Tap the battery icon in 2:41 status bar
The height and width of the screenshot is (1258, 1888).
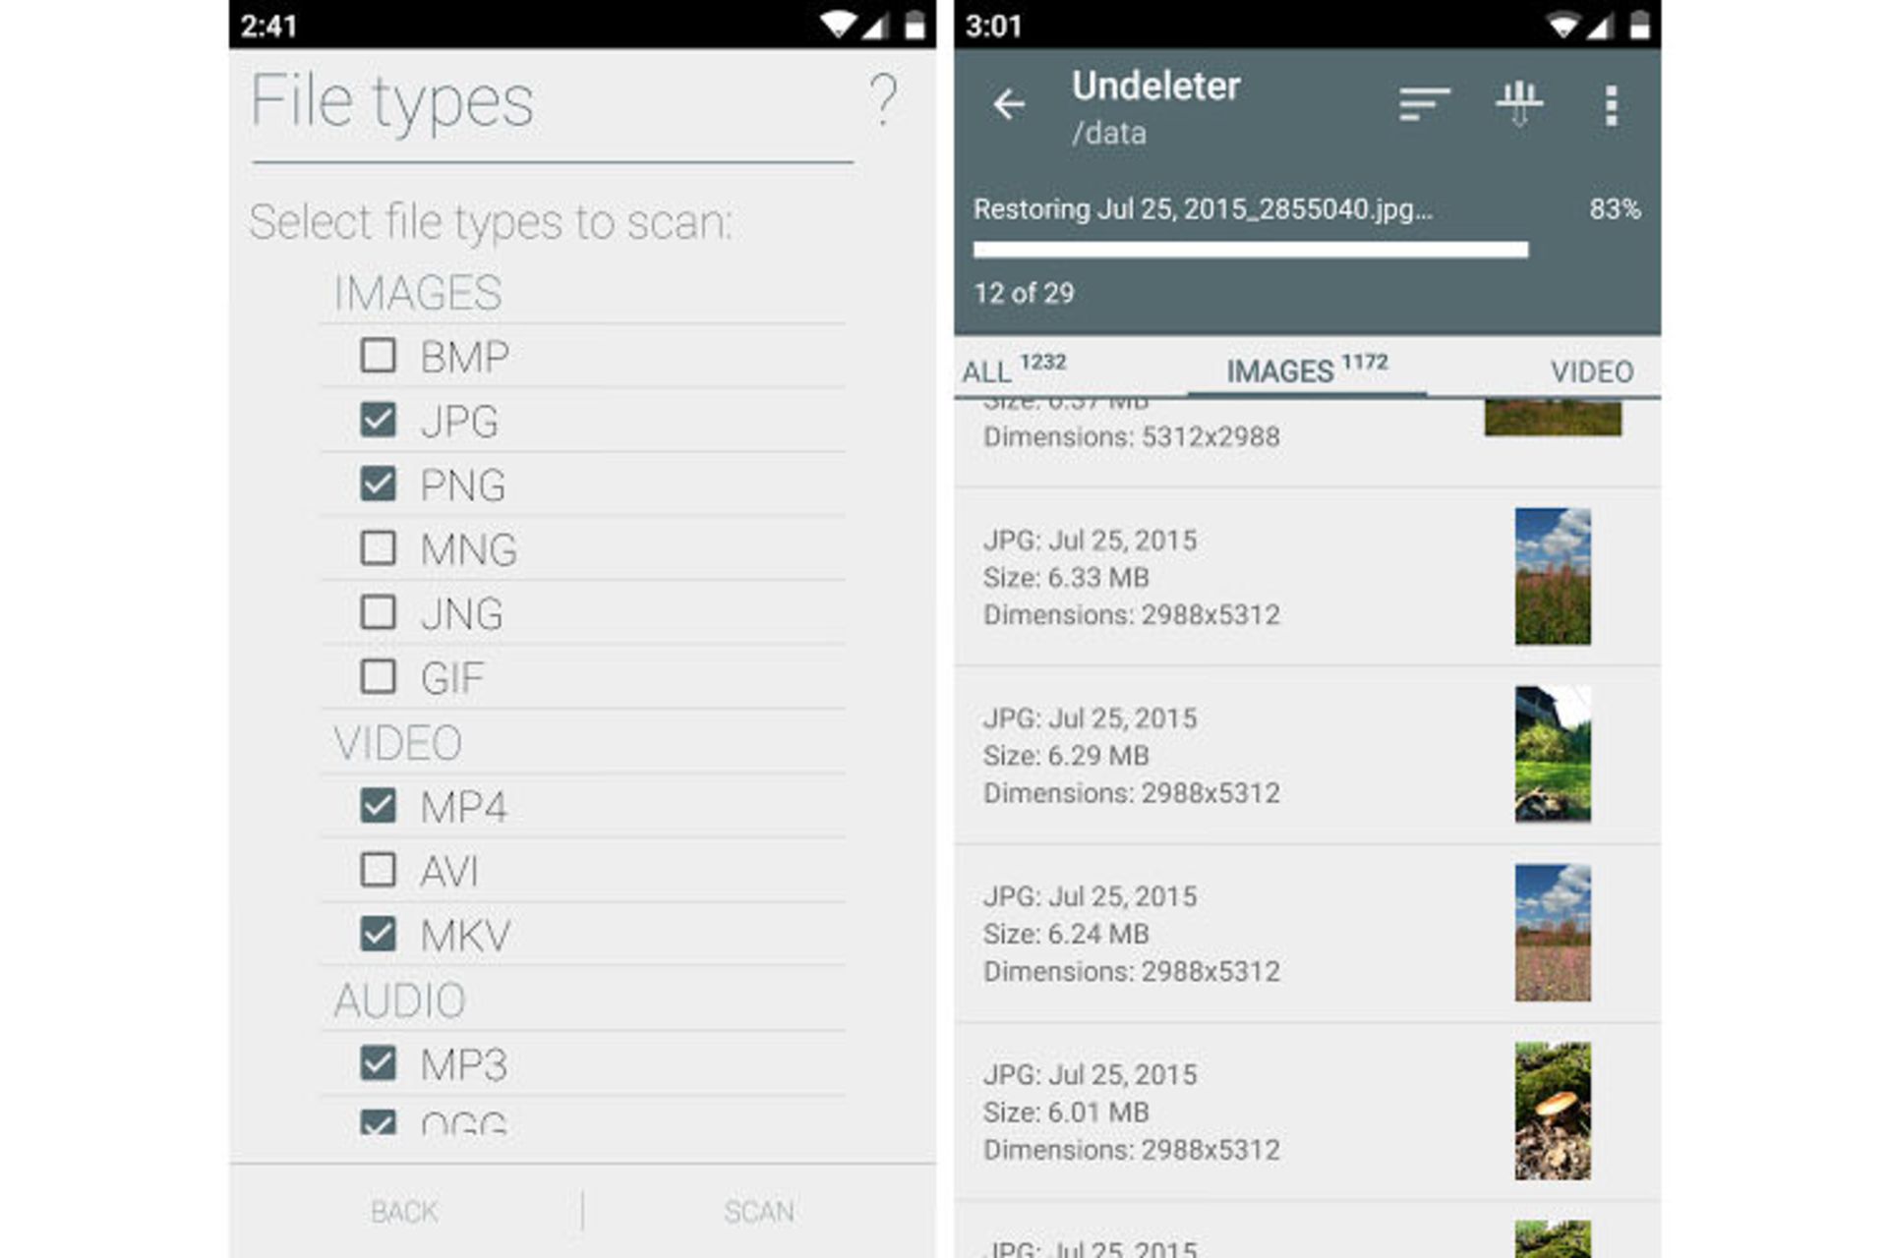coord(914,25)
